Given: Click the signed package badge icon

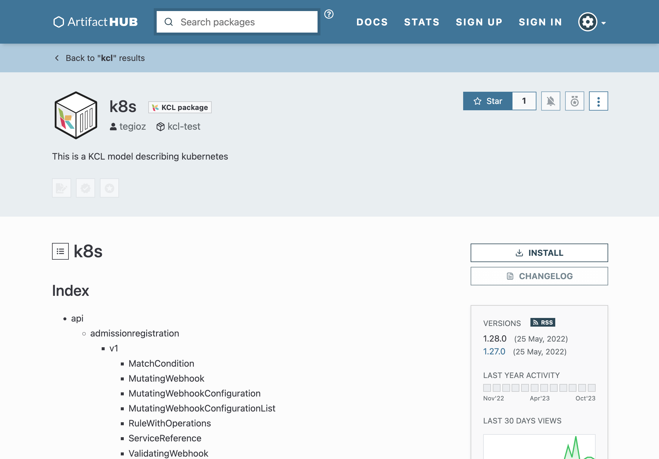Looking at the screenshot, I should pos(62,188).
